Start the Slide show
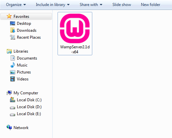The height and width of the screenshot is (138, 172). pyautogui.click(x=122, y=5)
